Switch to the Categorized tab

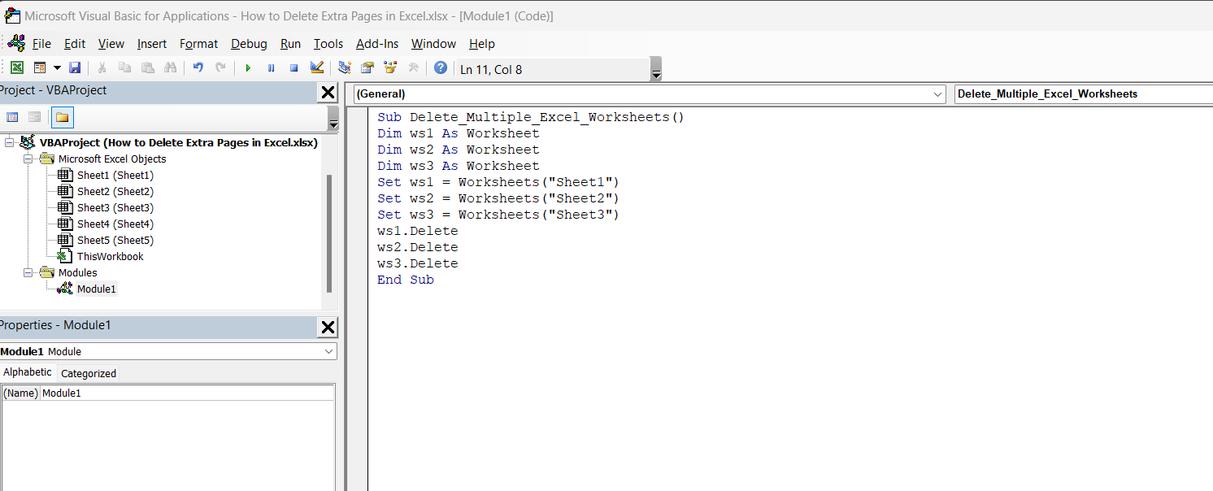pos(89,373)
